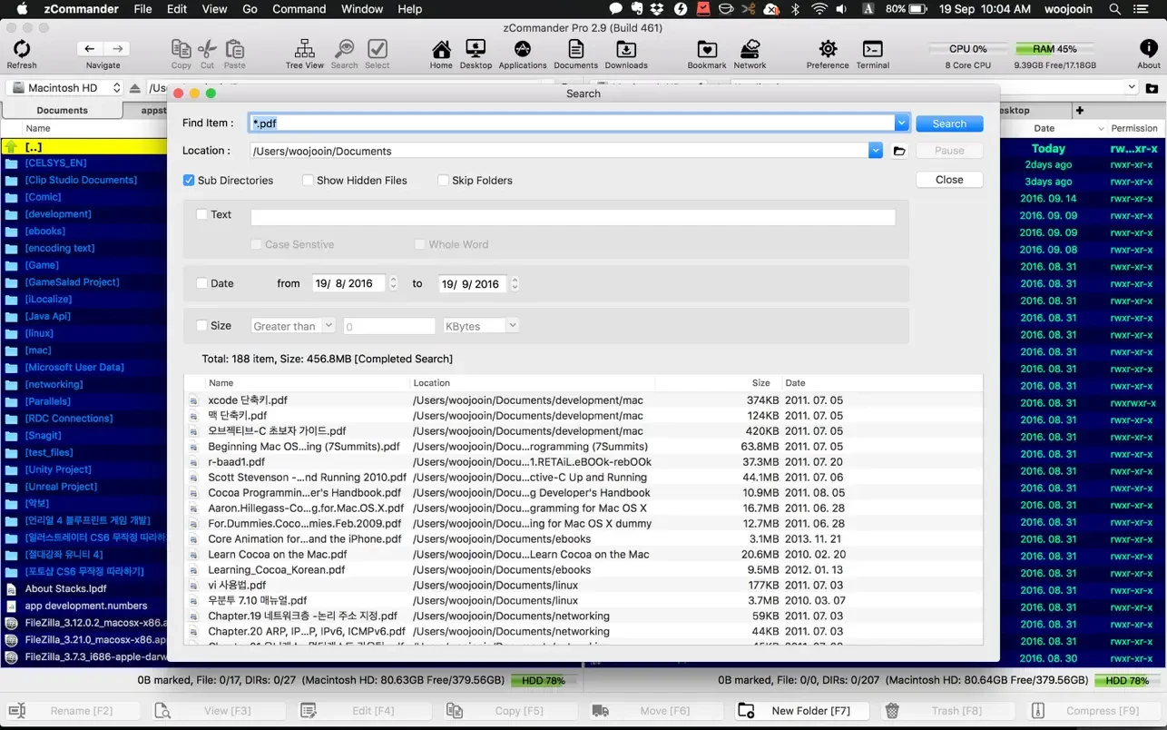Open the Command menu in menu bar

299,9
